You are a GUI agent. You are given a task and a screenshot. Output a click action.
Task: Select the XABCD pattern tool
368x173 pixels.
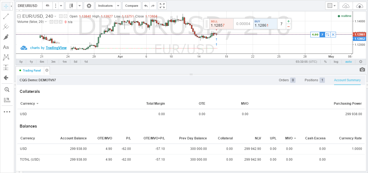click(x=6, y=57)
